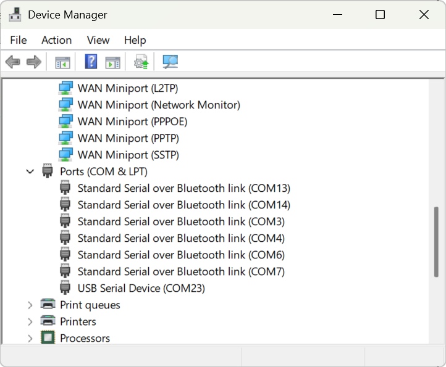Expand the Printers category
Viewport: 446px width, 367px height.
[30, 321]
